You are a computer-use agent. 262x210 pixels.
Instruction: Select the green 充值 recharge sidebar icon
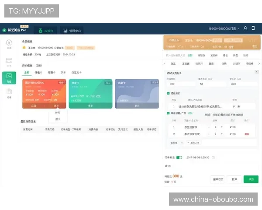(9, 78)
